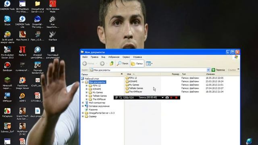258x145 pixels.
Task: Expand Мой компьютер tree node
Action: coord(83,103)
